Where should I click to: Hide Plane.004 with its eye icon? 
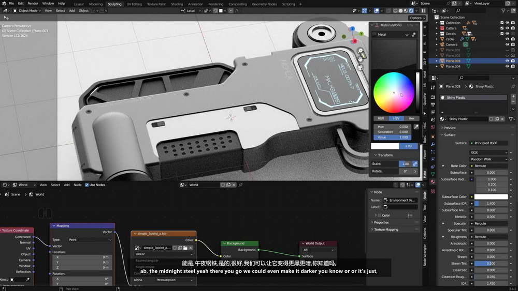pyautogui.click(x=507, y=66)
